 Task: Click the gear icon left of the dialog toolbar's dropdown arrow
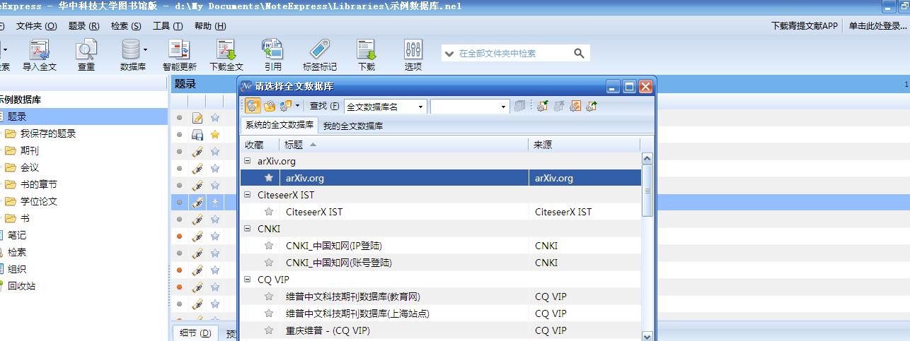coord(286,106)
